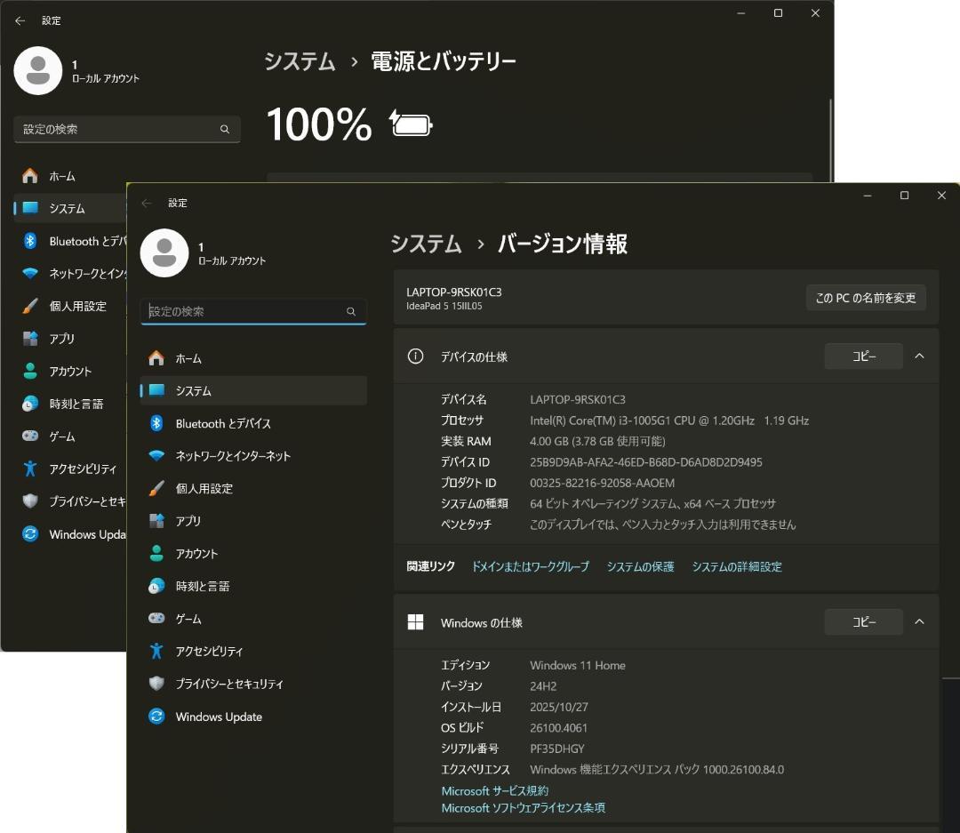Open アカウント settings icon
960x833 pixels.
(x=156, y=553)
